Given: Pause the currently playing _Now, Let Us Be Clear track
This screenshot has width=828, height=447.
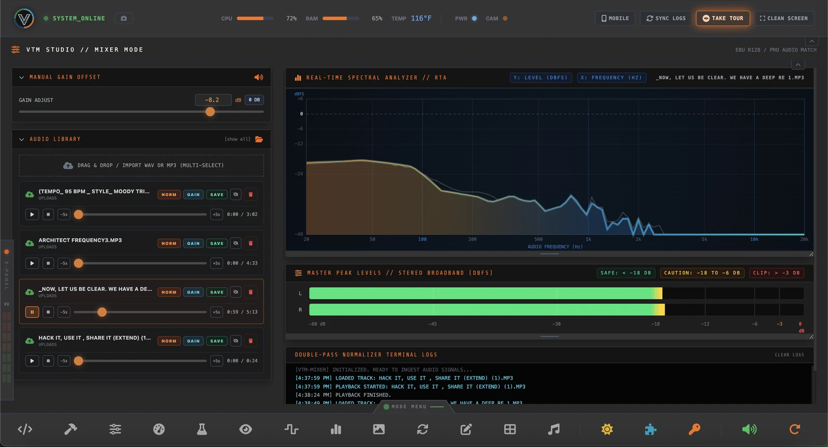Looking at the screenshot, I should click(32, 312).
